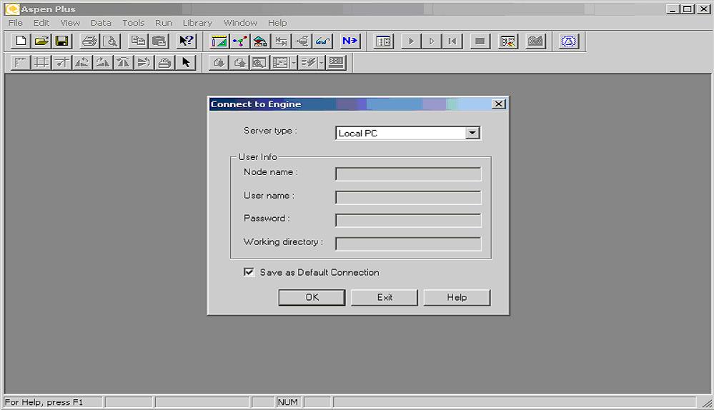The height and width of the screenshot is (410, 714).
Task: Reinitialize with the rewind-to-start icon
Action: click(452, 41)
